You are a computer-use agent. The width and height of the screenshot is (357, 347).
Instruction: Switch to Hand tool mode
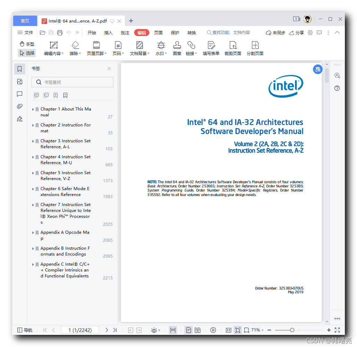click(x=27, y=44)
